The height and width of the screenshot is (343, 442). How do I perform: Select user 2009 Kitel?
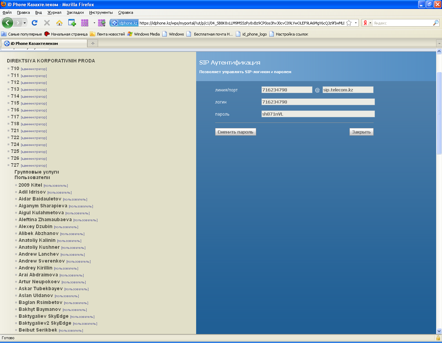coord(30,185)
